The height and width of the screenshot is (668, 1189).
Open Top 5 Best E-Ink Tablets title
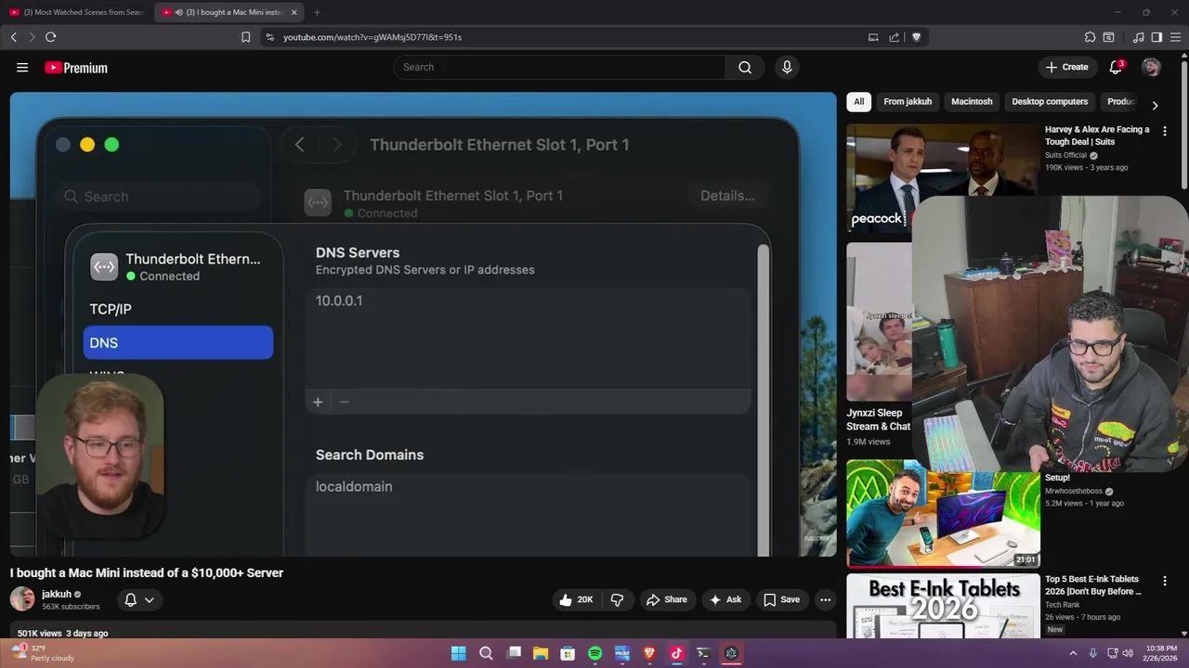point(1092,584)
